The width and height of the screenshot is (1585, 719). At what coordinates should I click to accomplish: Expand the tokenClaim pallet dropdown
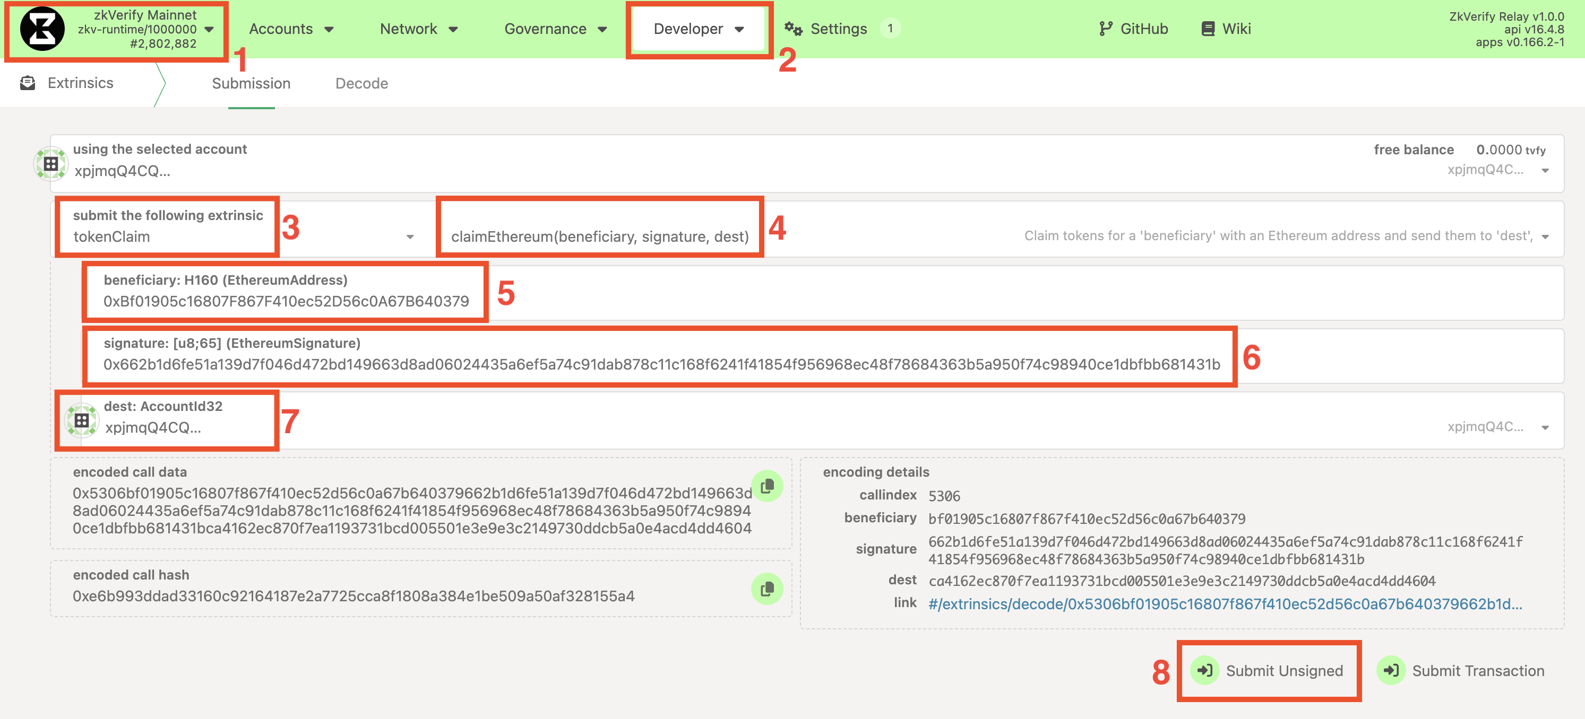click(410, 237)
